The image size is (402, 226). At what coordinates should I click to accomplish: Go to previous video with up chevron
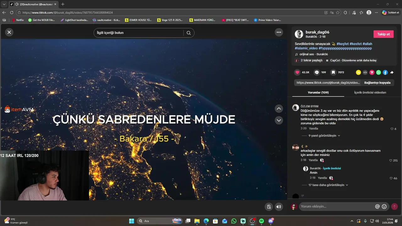click(279, 109)
